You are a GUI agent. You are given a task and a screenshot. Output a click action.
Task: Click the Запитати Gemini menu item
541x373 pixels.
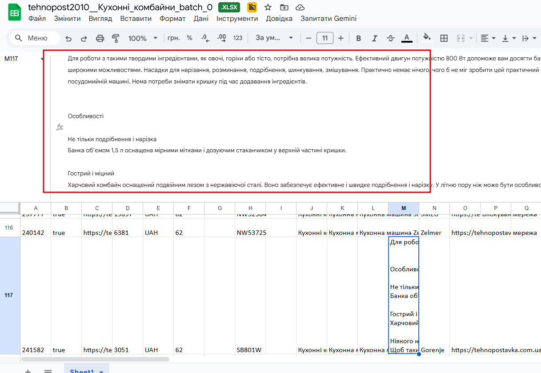point(329,19)
